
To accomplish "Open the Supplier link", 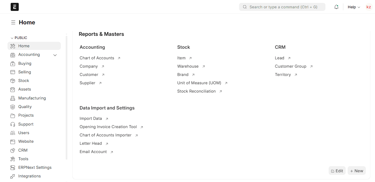I will click(x=88, y=83).
